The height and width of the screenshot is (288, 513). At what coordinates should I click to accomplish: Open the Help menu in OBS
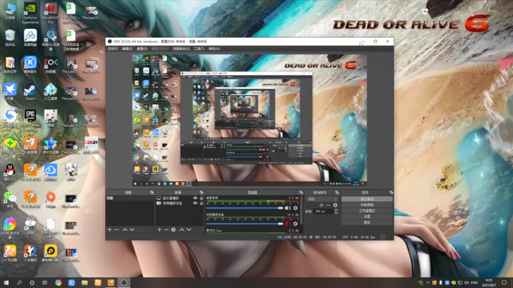click(x=214, y=49)
